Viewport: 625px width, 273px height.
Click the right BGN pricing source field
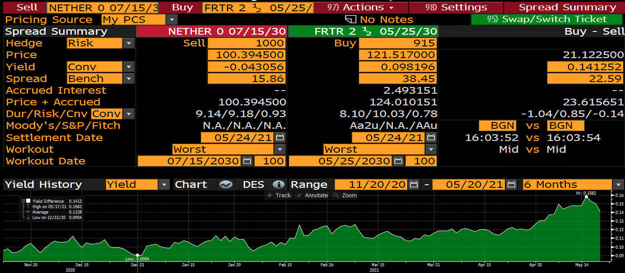tap(565, 126)
